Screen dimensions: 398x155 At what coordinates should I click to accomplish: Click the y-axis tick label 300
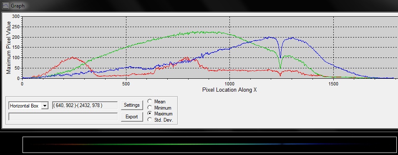click(x=16, y=17)
